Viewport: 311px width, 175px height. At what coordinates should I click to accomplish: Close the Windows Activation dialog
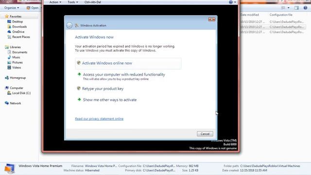tap(212, 19)
